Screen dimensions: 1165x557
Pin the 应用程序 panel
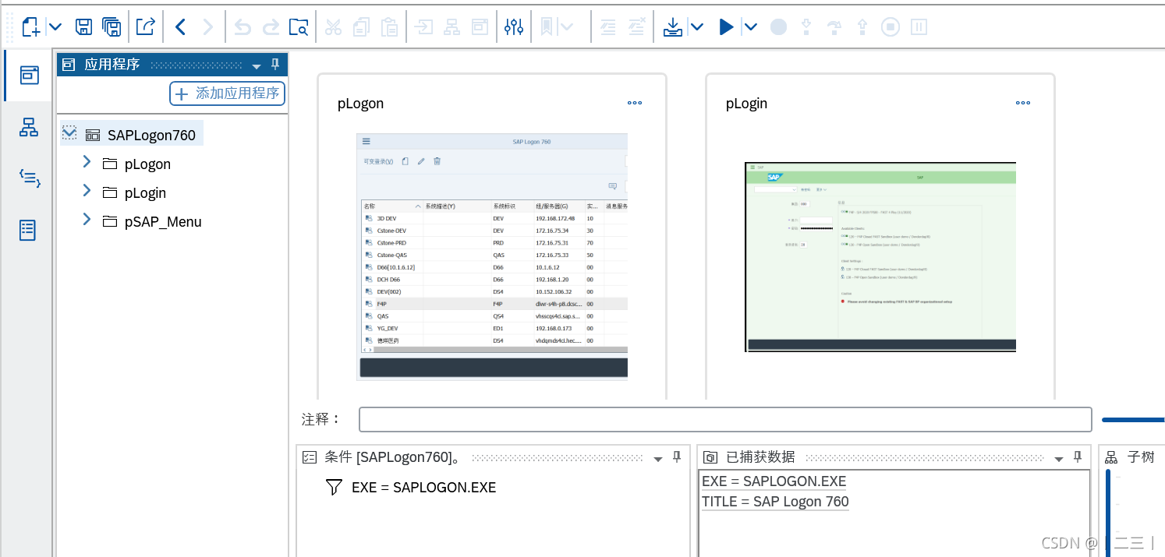coord(274,65)
